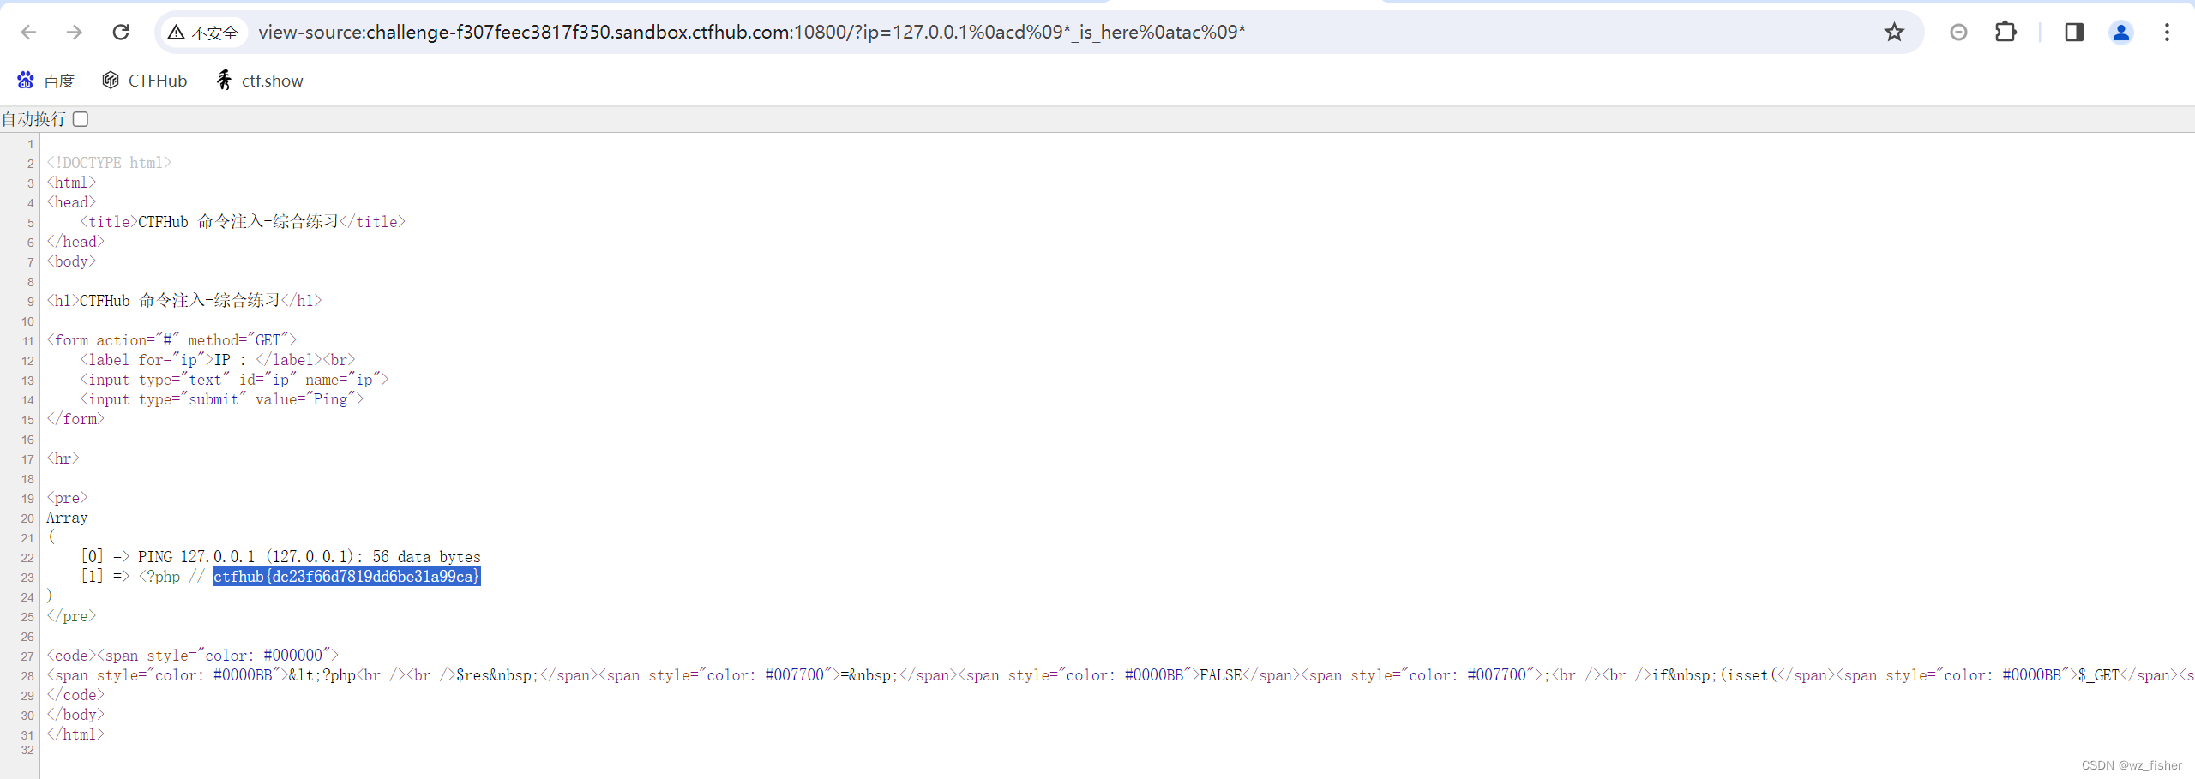Viewport: 2195px width, 779px height.
Task: Click the form action GET source line
Action: [x=171, y=340]
